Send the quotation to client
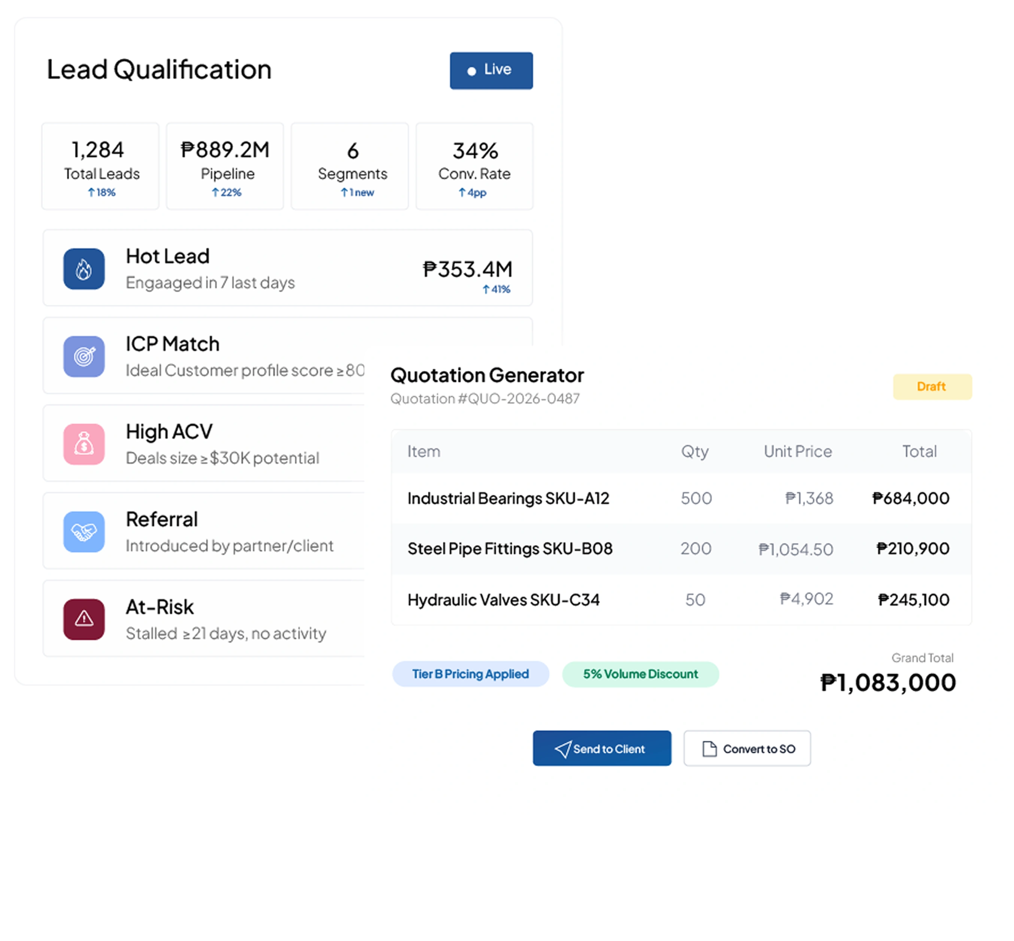 click(x=602, y=748)
